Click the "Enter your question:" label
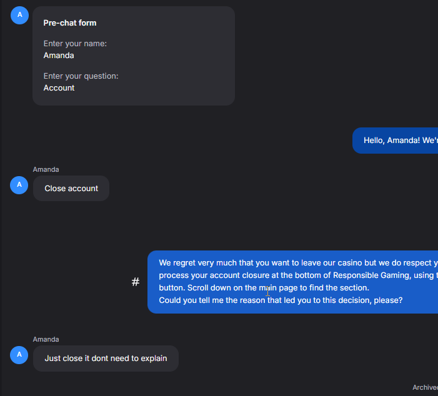The image size is (438, 396). 81,76
